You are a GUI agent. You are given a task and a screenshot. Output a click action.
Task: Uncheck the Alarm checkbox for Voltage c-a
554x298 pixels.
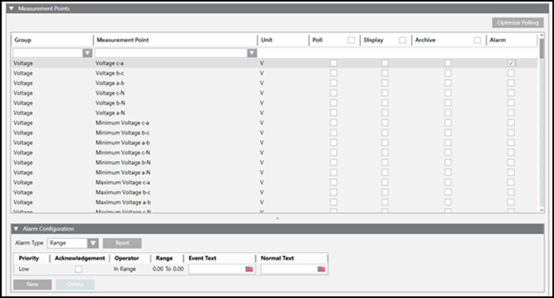[x=510, y=63]
